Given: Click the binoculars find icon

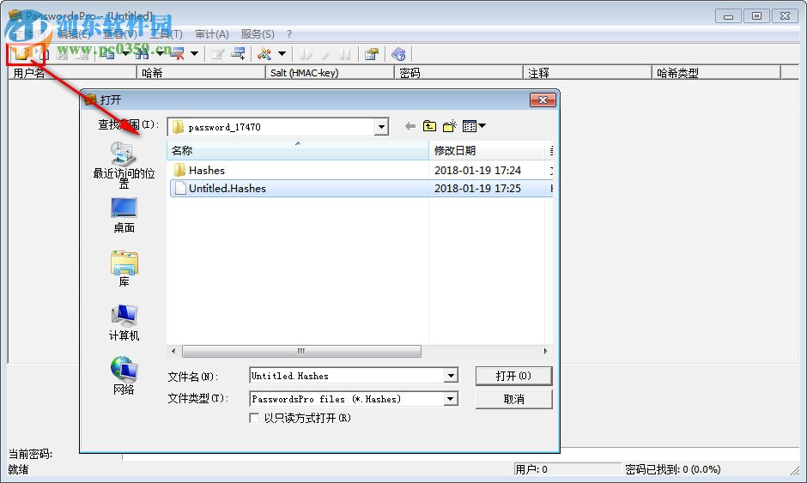Looking at the screenshot, I should click(143, 53).
